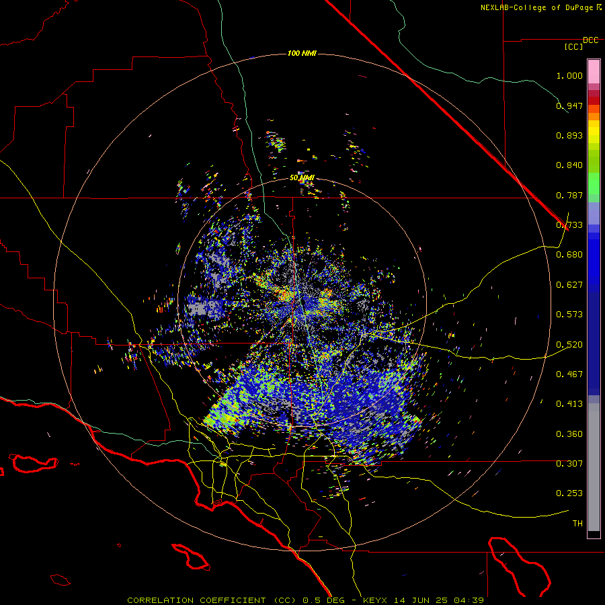This screenshot has height=605, width=605.
Task: Click the 0.947 scale label
Action: tap(569, 106)
